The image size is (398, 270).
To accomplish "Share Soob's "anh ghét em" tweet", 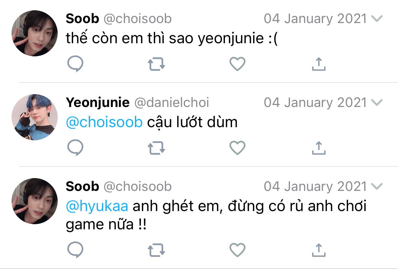I will pyautogui.click(x=319, y=250).
